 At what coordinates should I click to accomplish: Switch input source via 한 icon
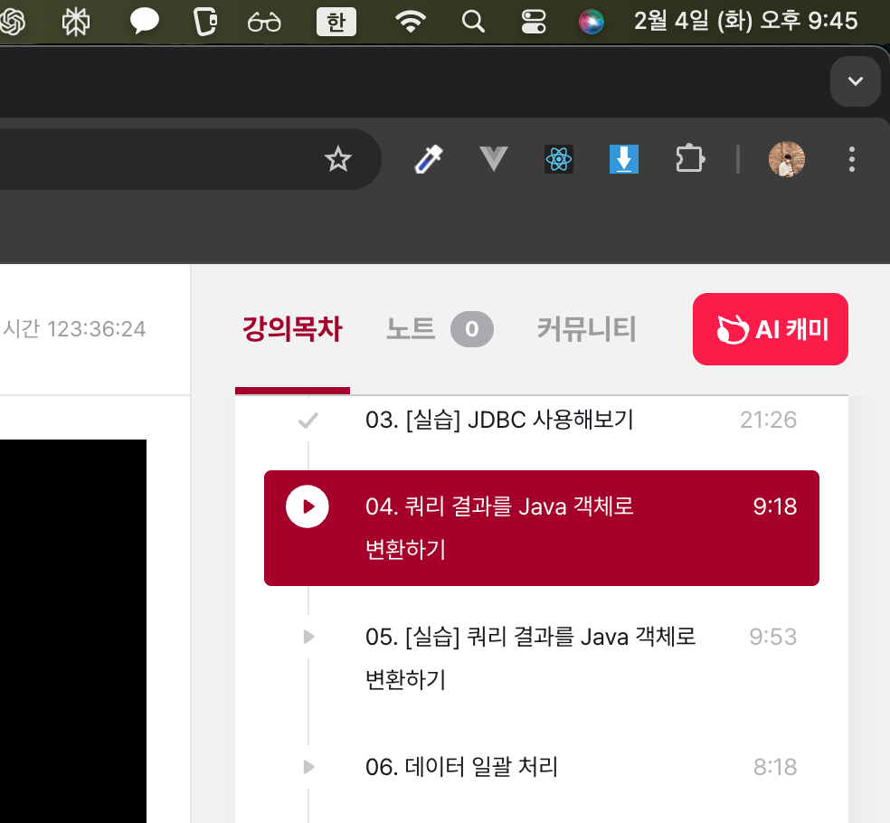click(336, 22)
